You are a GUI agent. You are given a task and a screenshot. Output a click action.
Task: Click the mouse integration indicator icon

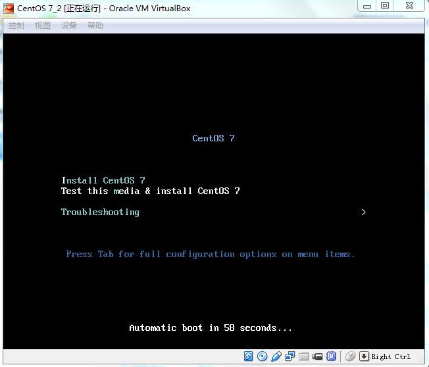pos(350,356)
